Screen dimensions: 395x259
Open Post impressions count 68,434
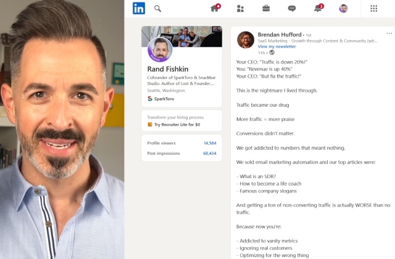click(210, 154)
